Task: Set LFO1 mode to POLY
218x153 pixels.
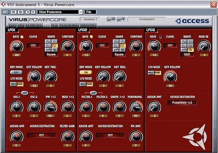Action: click(13, 84)
